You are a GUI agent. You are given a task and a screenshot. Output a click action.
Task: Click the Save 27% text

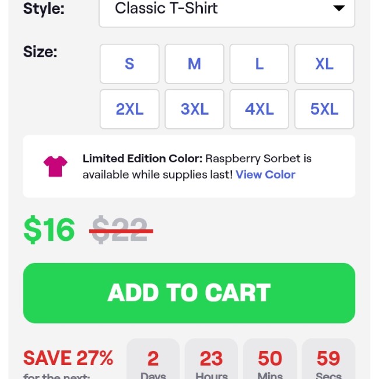68,358
